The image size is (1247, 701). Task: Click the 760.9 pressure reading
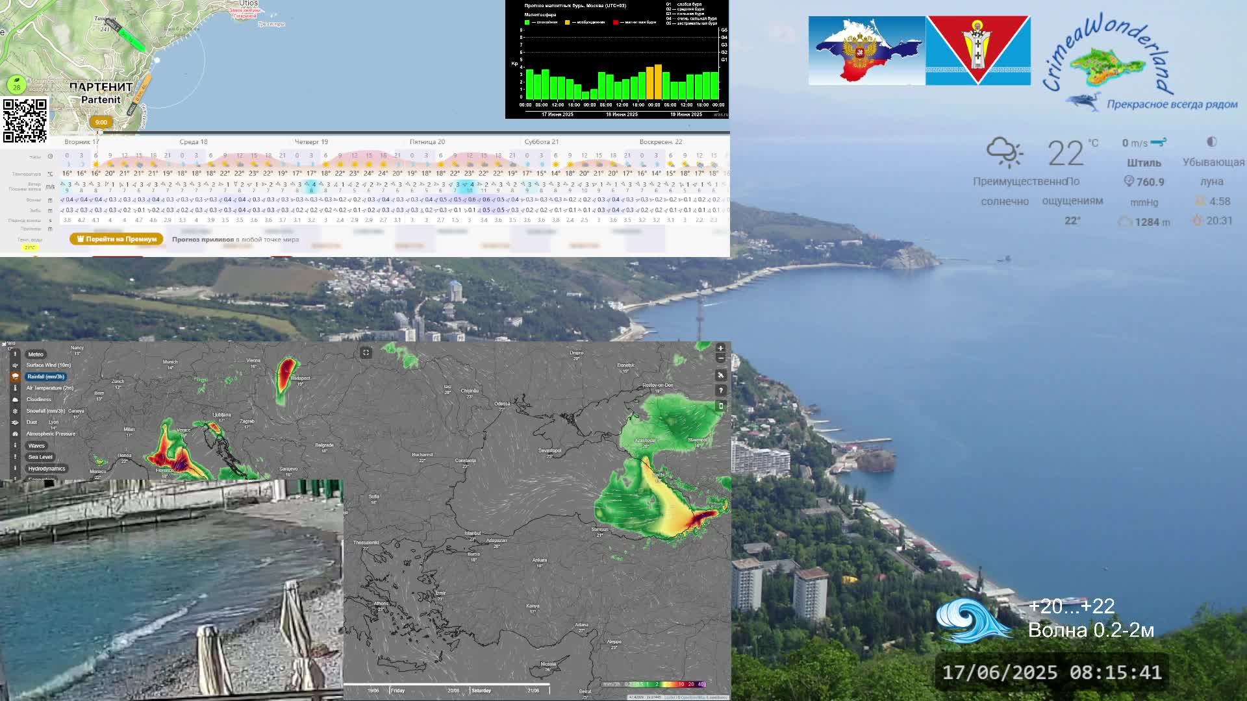click(1150, 182)
